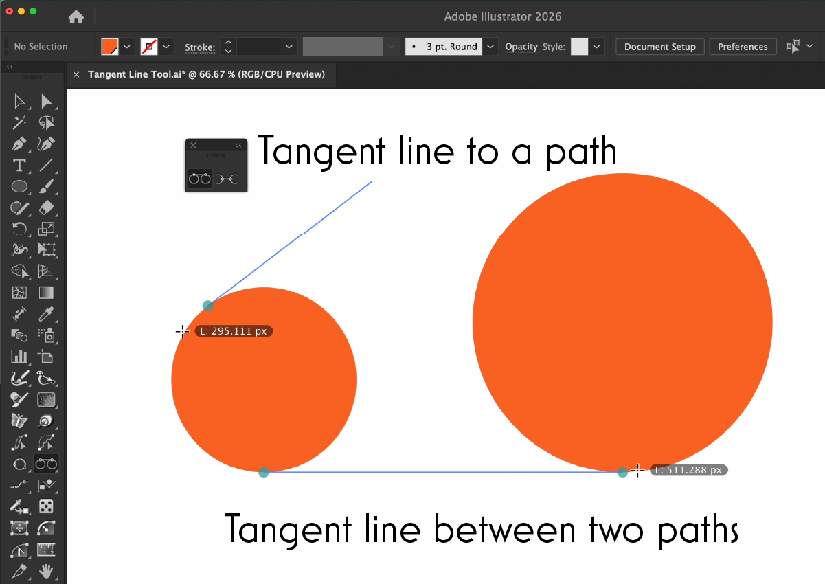Image resolution: width=825 pixels, height=584 pixels.
Task: Click the Document Setup button
Action: point(659,47)
